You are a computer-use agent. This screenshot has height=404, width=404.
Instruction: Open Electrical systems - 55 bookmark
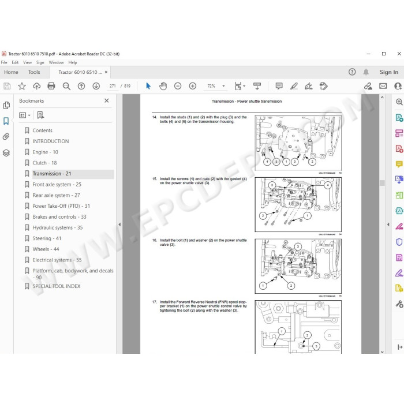click(x=57, y=260)
